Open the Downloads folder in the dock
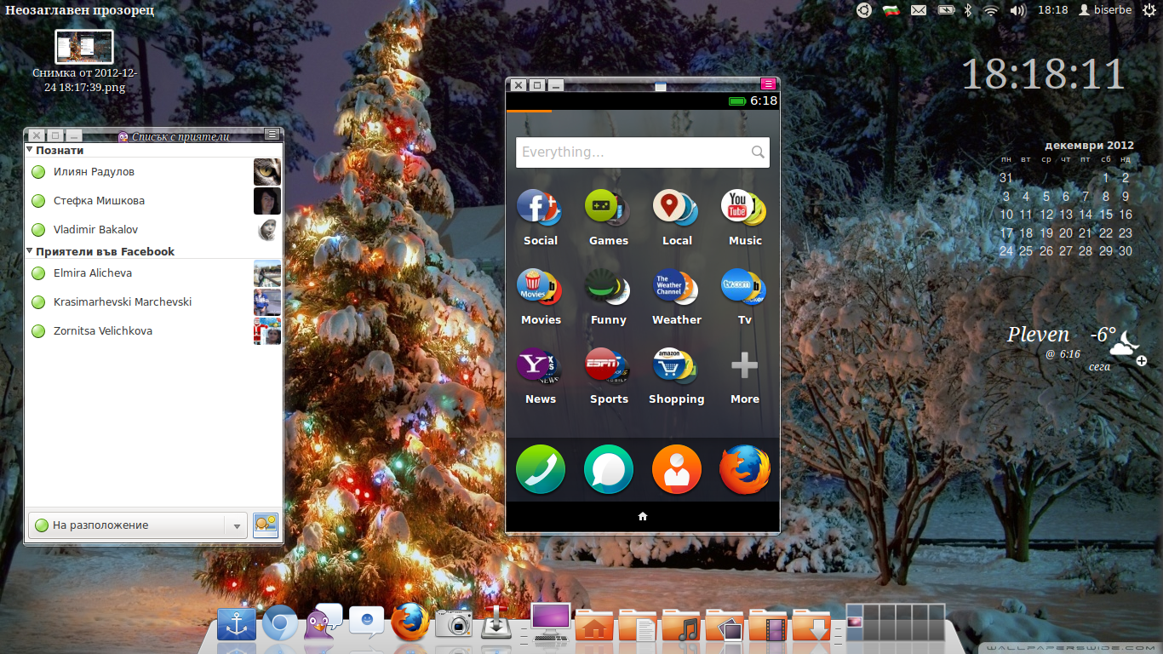1163x654 pixels. (x=812, y=624)
